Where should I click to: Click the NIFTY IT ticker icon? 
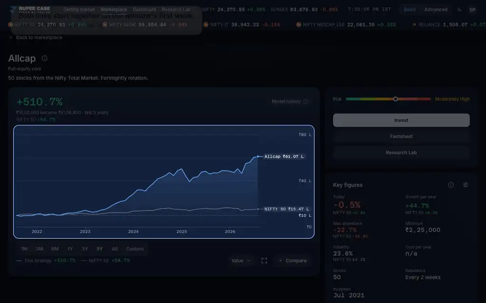tap(206, 25)
